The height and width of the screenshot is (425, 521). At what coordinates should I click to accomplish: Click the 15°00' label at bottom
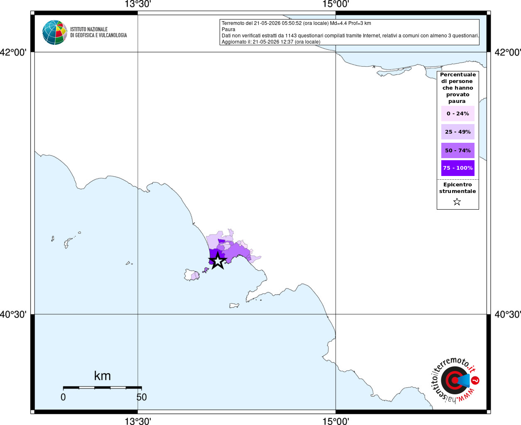(336, 421)
